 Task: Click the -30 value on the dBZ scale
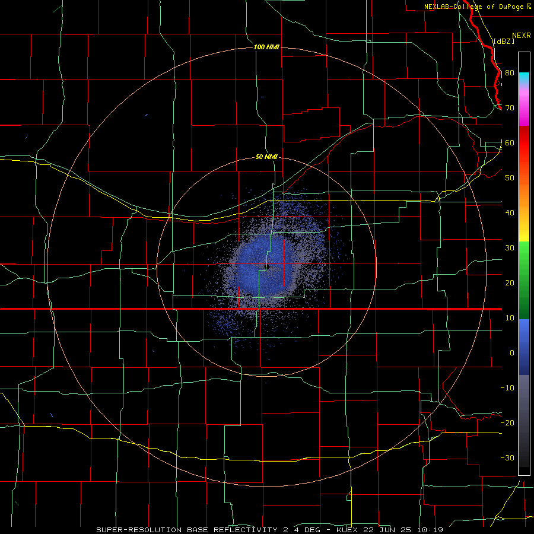point(507,458)
